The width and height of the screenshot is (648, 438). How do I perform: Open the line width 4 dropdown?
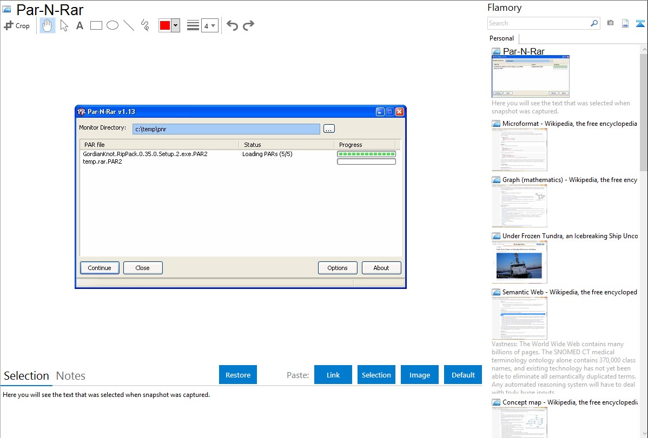209,25
